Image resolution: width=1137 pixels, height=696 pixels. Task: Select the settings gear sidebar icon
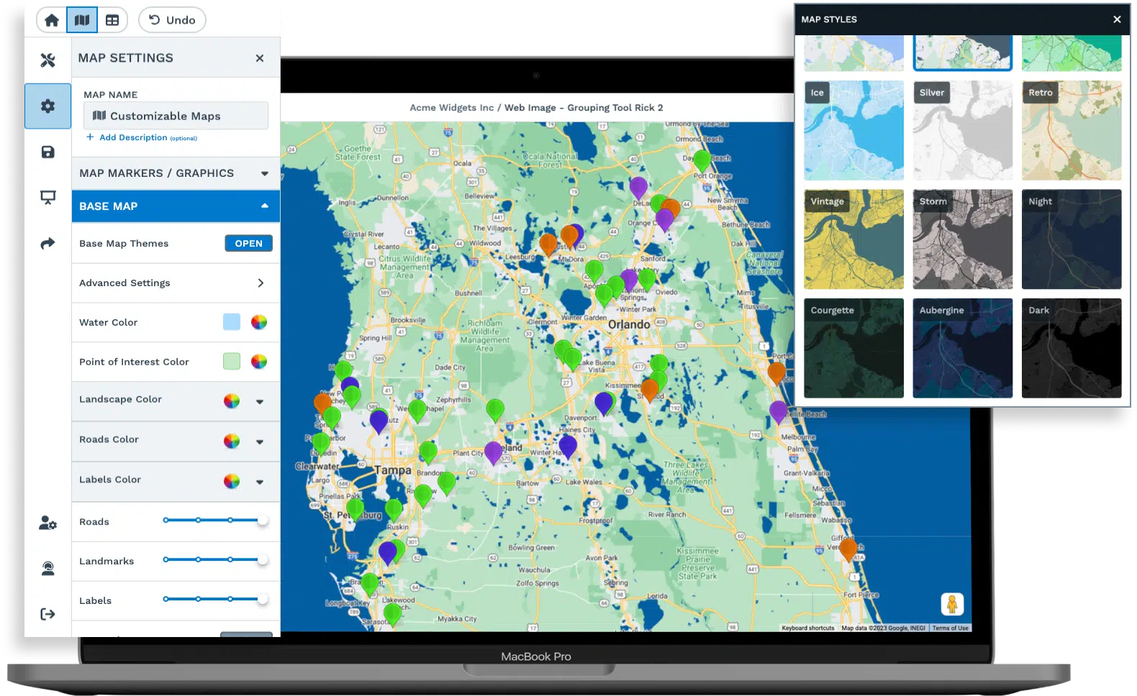pos(48,106)
